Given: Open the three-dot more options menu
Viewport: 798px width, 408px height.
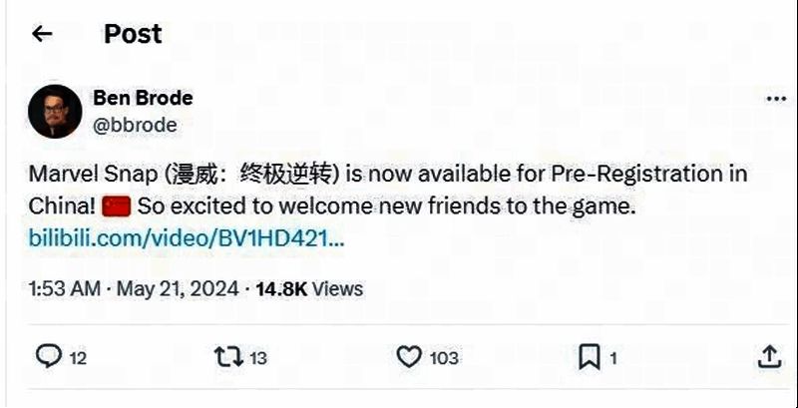Looking at the screenshot, I should point(776,99).
